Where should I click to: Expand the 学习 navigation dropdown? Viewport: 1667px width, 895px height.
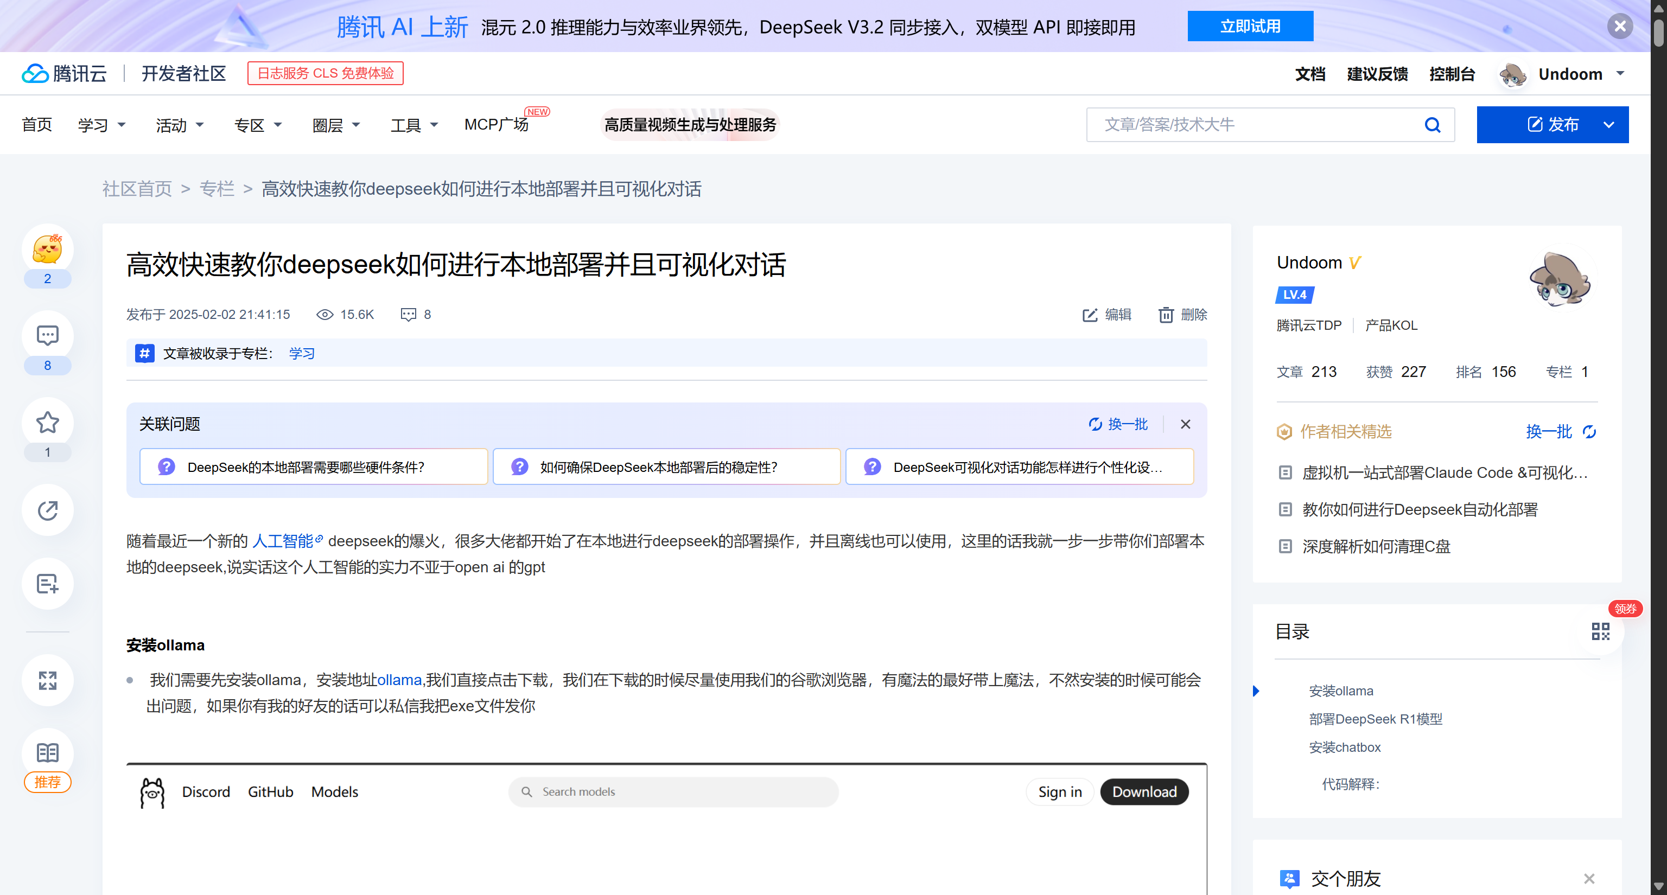click(x=101, y=125)
